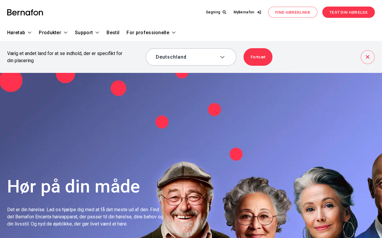
Task: Open search via magnifier icon
Action: point(224,12)
